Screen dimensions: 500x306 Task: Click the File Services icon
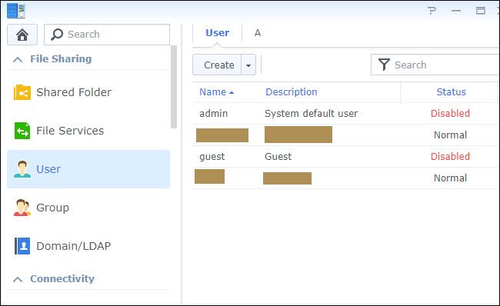click(22, 131)
